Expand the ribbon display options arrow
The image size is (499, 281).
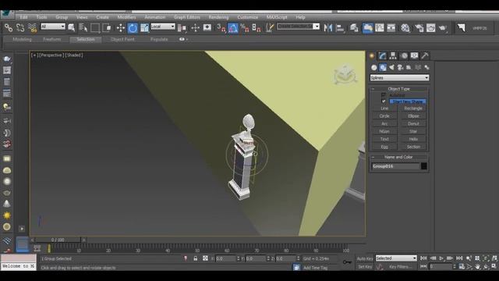tap(187, 40)
